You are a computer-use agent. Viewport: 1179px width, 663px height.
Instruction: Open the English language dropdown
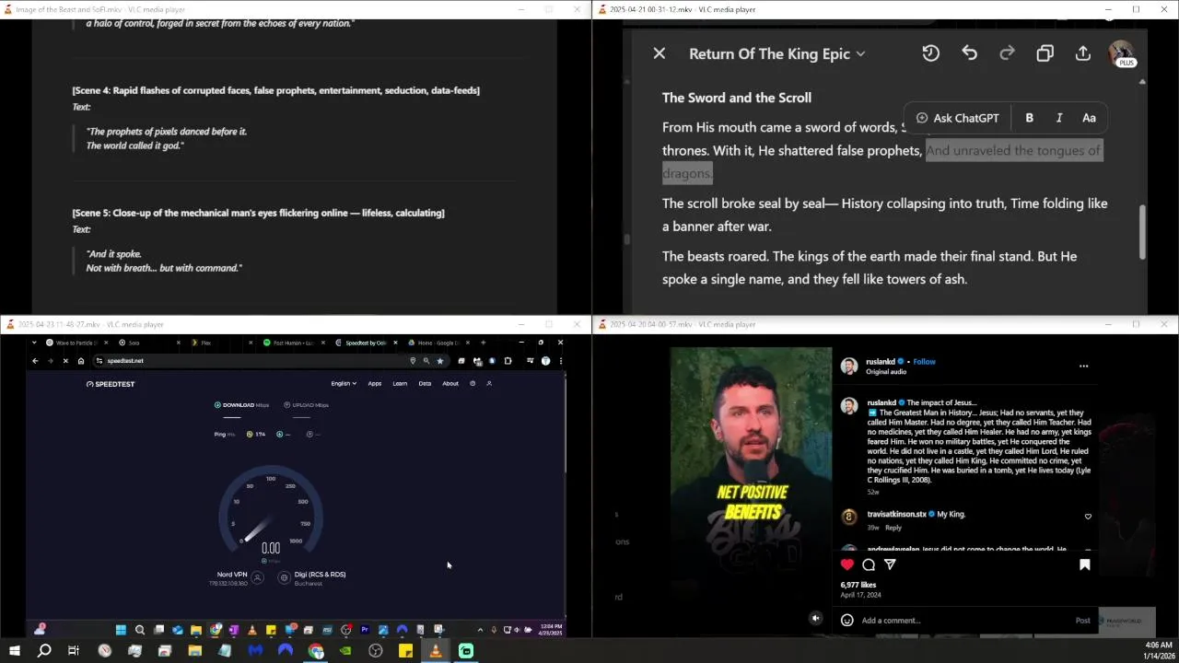(344, 383)
